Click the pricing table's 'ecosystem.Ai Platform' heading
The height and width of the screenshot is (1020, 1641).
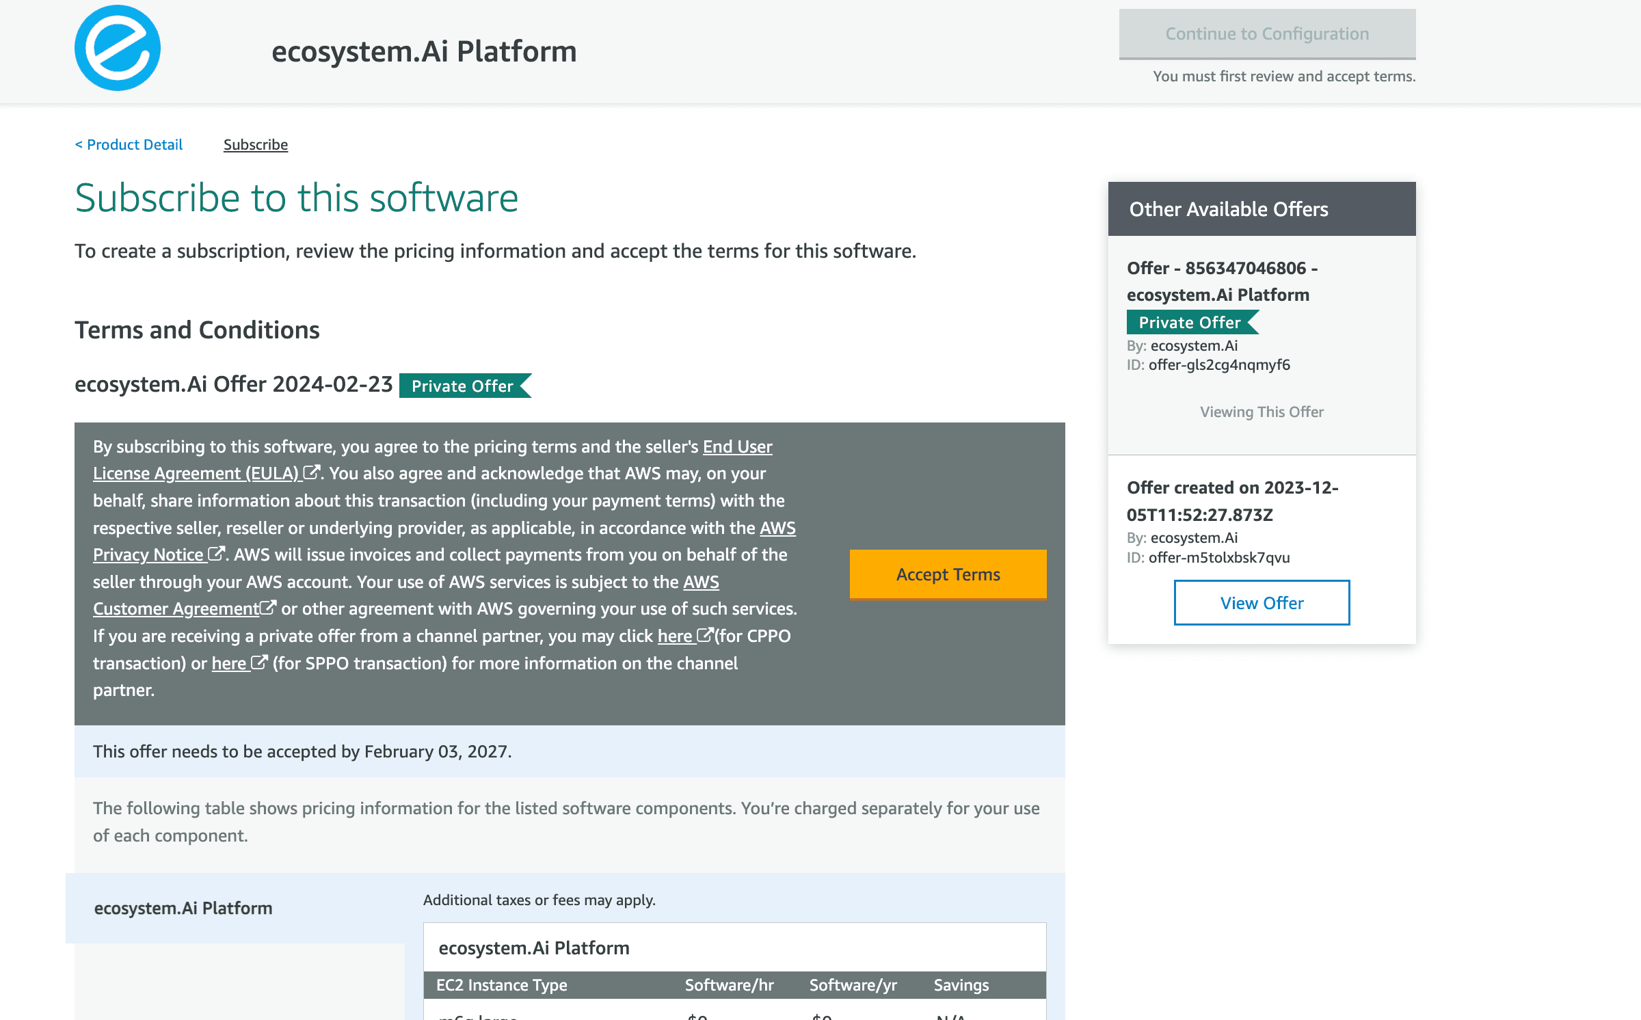534,948
